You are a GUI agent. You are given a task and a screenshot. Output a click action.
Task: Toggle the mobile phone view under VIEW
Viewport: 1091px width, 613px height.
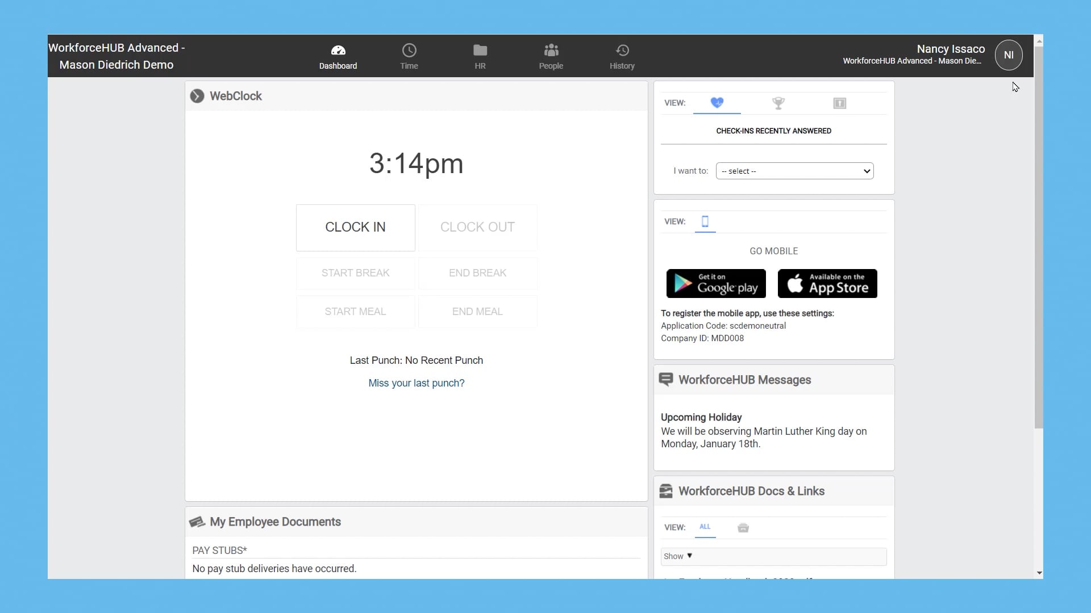click(704, 222)
